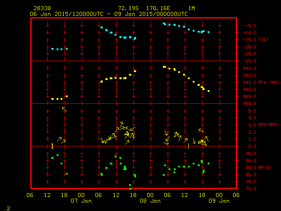This screenshot has width=281, height=211.
Task: Pick the 0.0 wind speed tick value
Action: pos(252,146)
